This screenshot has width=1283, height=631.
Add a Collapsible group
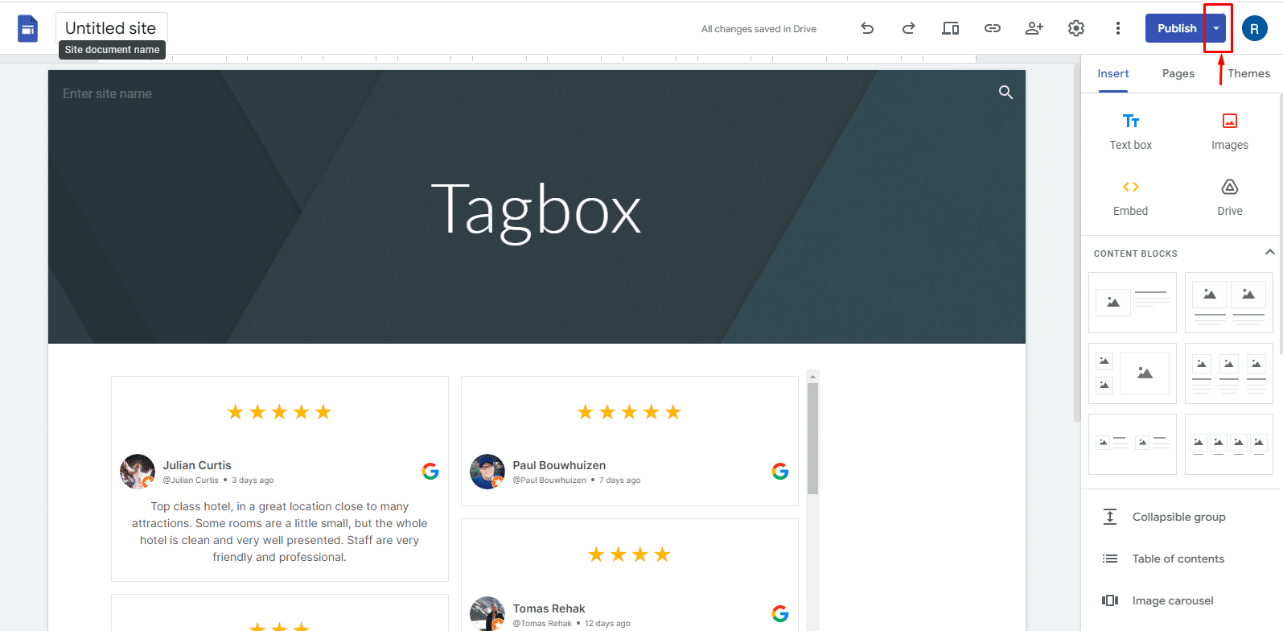tap(1178, 517)
